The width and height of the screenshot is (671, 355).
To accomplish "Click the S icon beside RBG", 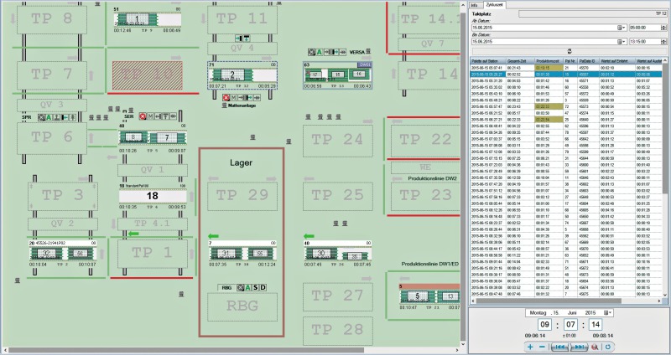I will (x=256, y=287).
